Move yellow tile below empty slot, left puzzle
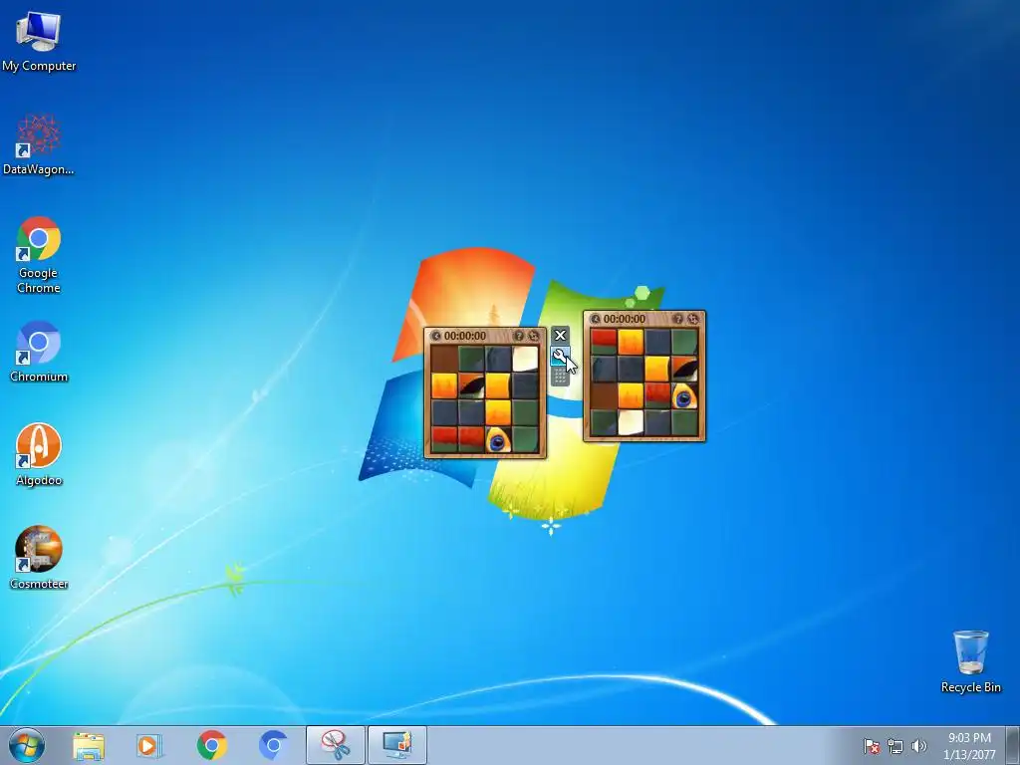This screenshot has width=1020, height=765. 445,385
